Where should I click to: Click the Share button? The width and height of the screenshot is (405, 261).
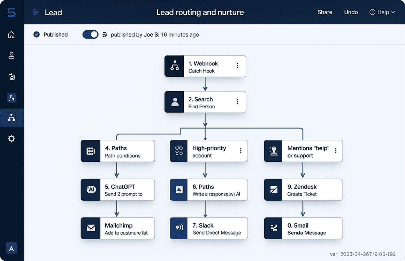324,12
